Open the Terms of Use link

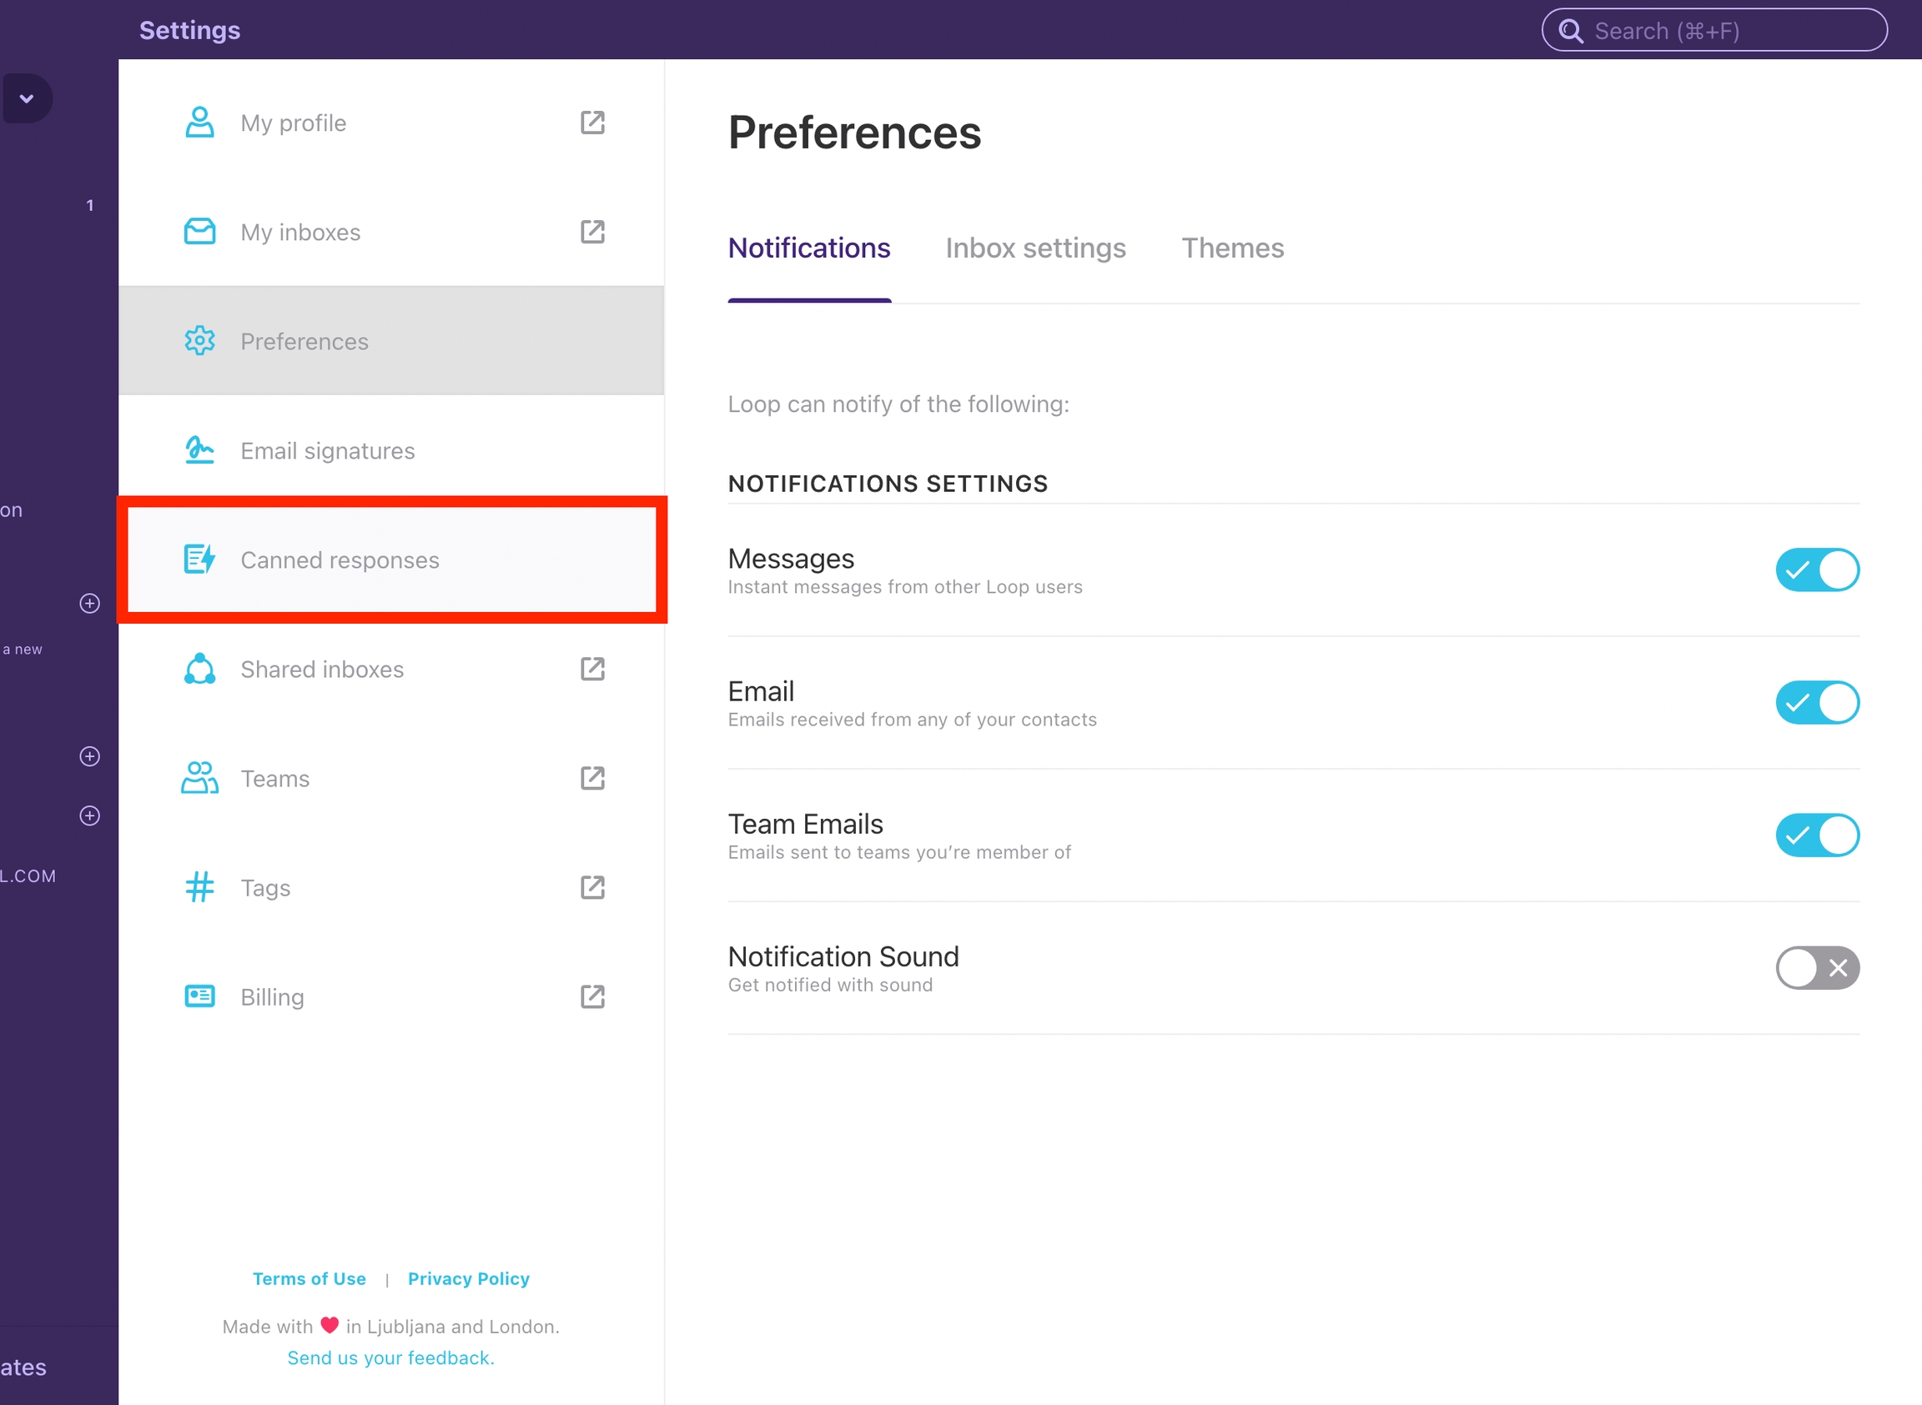click(x=309, y=1278)
